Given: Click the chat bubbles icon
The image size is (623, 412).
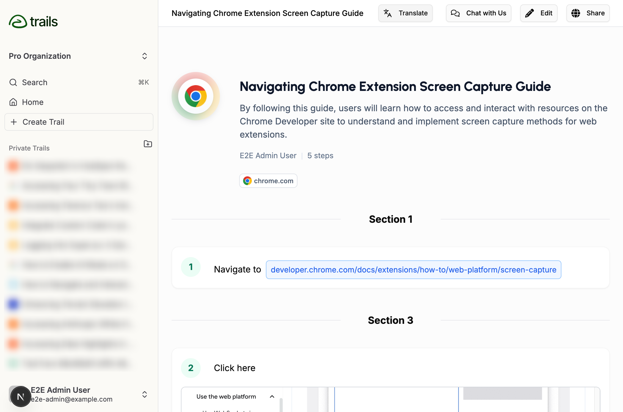Looking at the screenshot, I should coord(455,13).
